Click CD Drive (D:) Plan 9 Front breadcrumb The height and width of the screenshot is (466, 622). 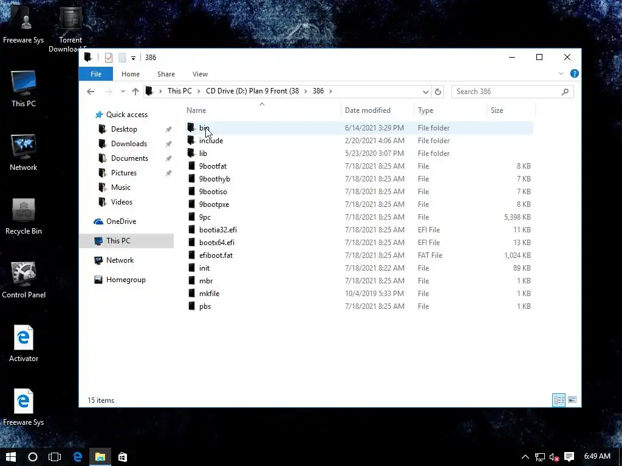click(x=252, y=91)
